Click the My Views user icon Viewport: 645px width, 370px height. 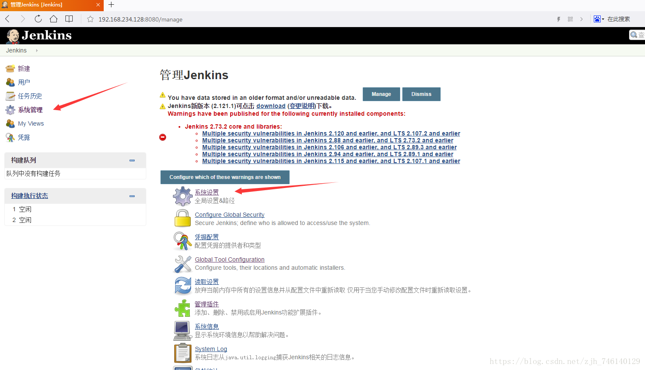(10, 123)
